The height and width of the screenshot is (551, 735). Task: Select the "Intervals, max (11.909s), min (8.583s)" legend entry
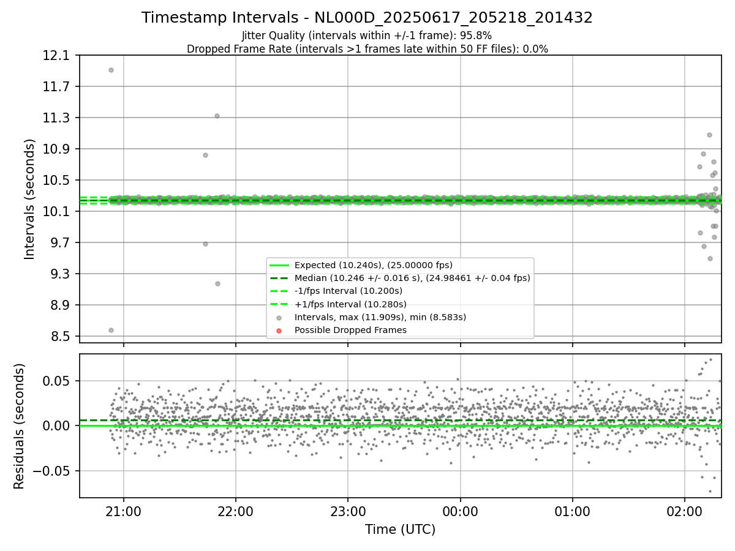tap(380, 317)
